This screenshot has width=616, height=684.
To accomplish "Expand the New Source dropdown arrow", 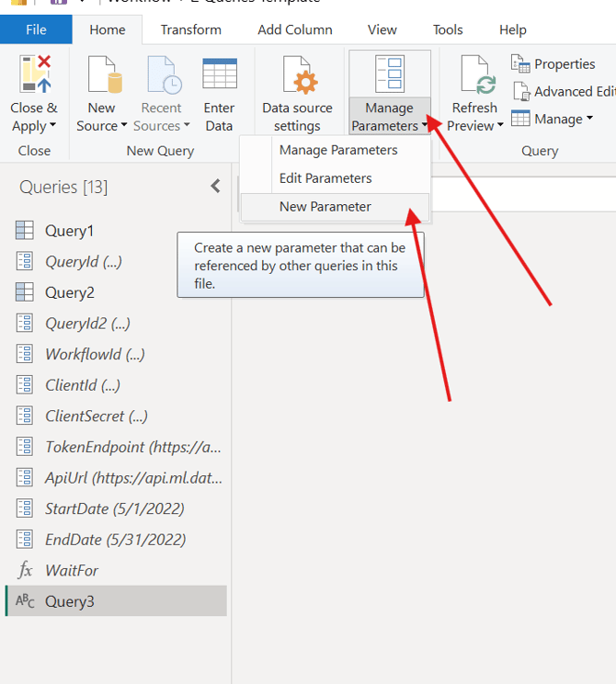I will pos(122,127).
